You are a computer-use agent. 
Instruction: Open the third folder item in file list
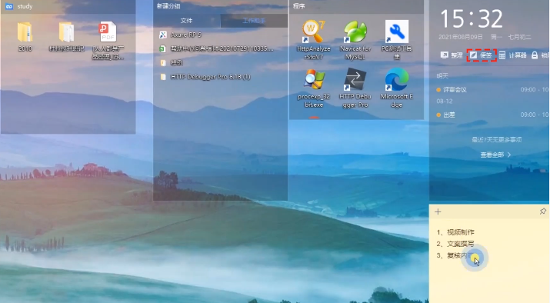coord(172,63)
